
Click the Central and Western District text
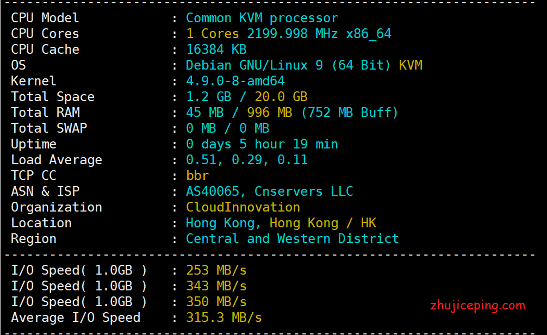point(292,239)
